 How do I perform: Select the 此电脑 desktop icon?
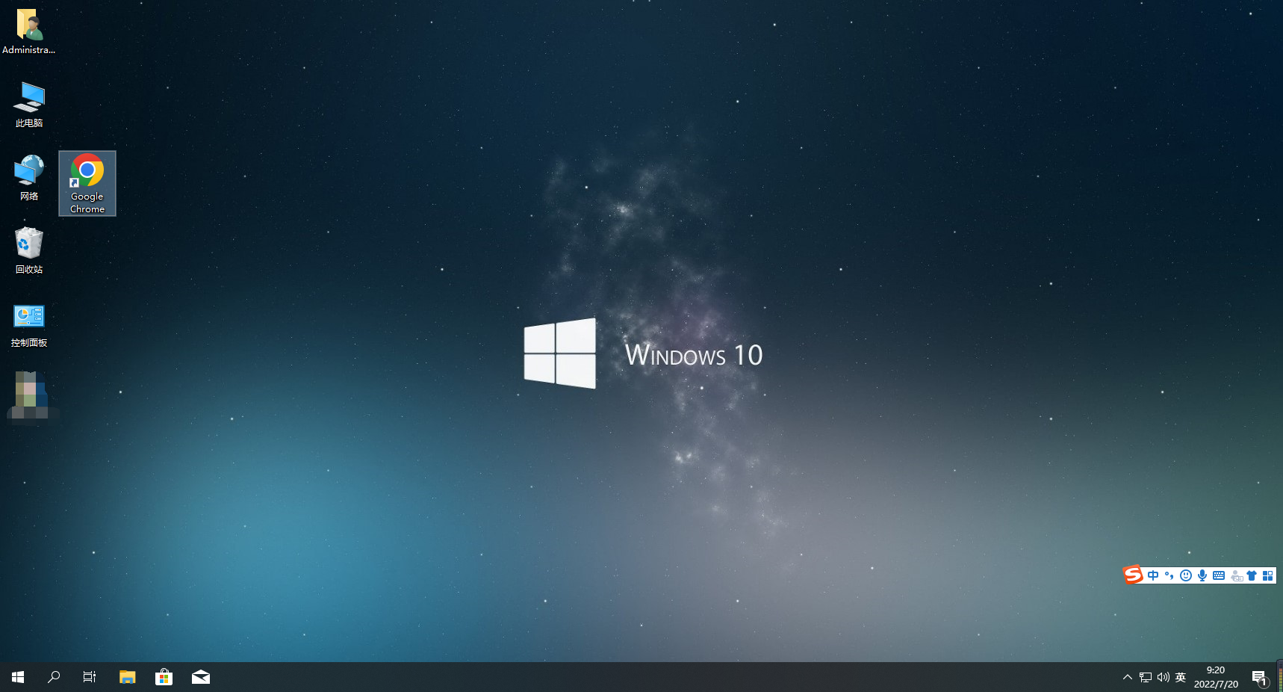click(28, 105)
